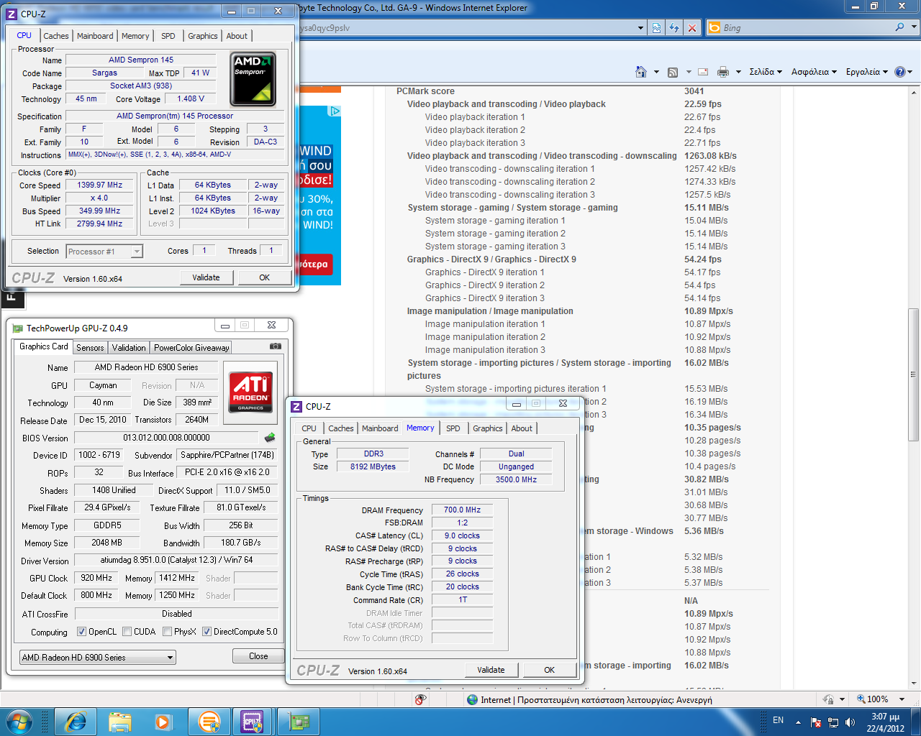Open the Validation tab in GPU-Z

coord(129,348)
